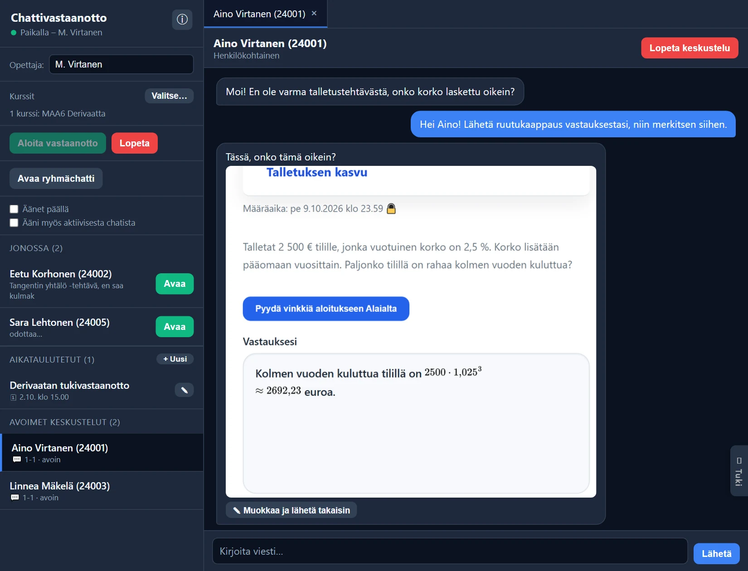Click the pencil edit icon for Derivaatan tukivastaanotto
The height and width of the screenshot is (571, 748).
(x=184, y=390)
